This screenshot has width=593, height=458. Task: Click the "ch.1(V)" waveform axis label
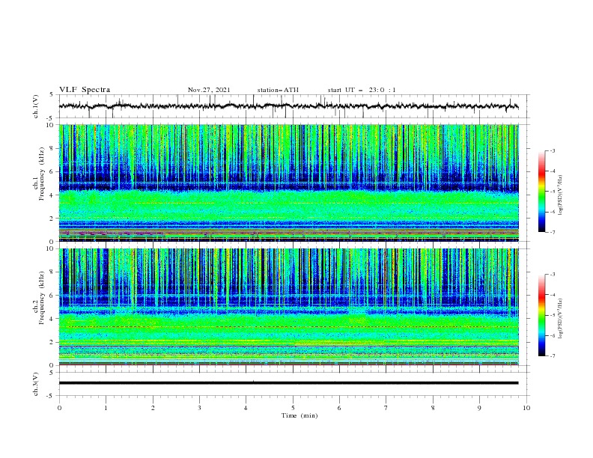click(36, 106)
